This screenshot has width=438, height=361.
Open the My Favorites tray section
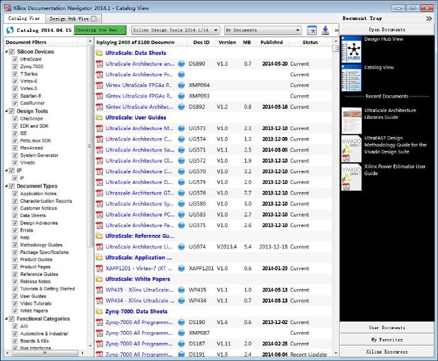coord(387,340)
